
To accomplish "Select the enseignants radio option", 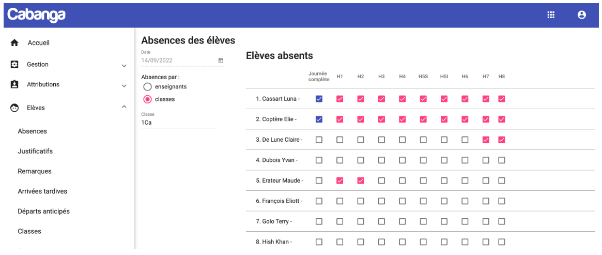I will pyautogui.click(x=147, y=87).
